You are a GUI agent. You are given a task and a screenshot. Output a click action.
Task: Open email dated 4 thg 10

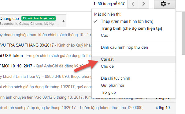(88, 108)
